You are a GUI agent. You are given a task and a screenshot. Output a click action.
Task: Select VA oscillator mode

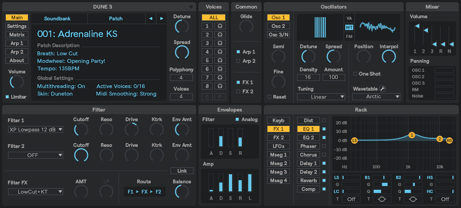coord(349,18)
